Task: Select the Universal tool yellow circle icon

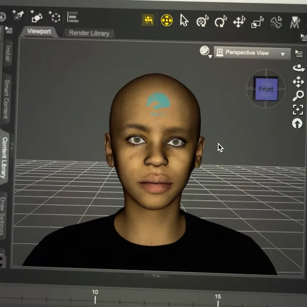Action: (x=167, y=20)
